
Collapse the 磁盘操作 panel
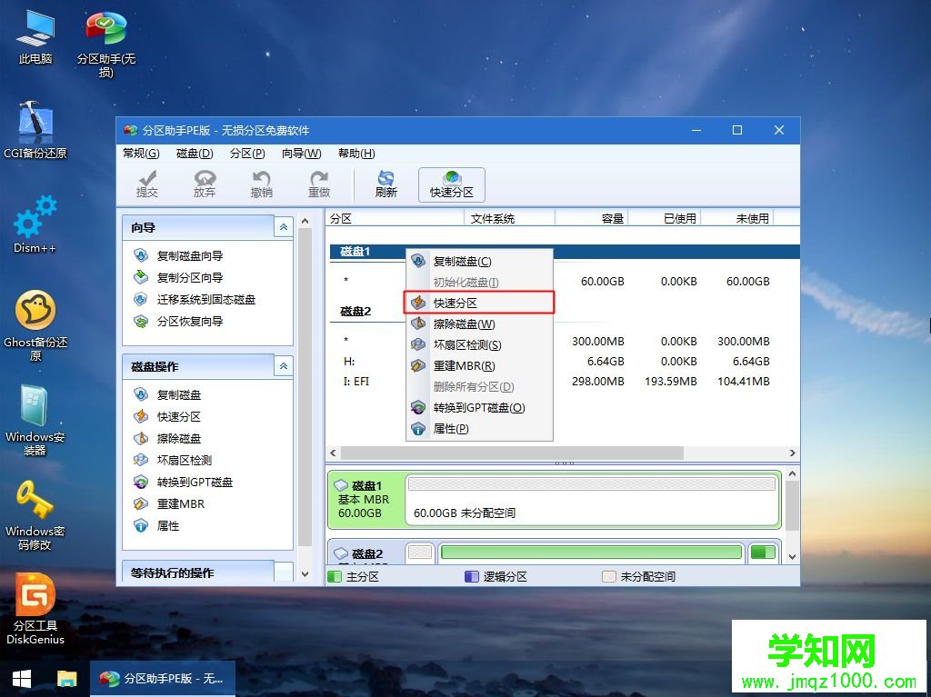click(282, 366)
